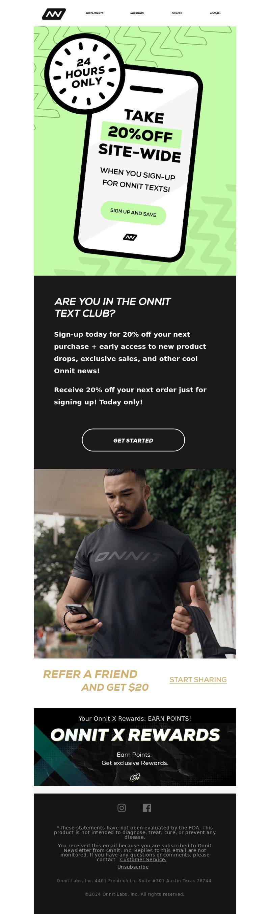The height and width of the screenshot is (914, 270).
Task: Click the Refer a Friend and Get $20 text
Action: 96,681
